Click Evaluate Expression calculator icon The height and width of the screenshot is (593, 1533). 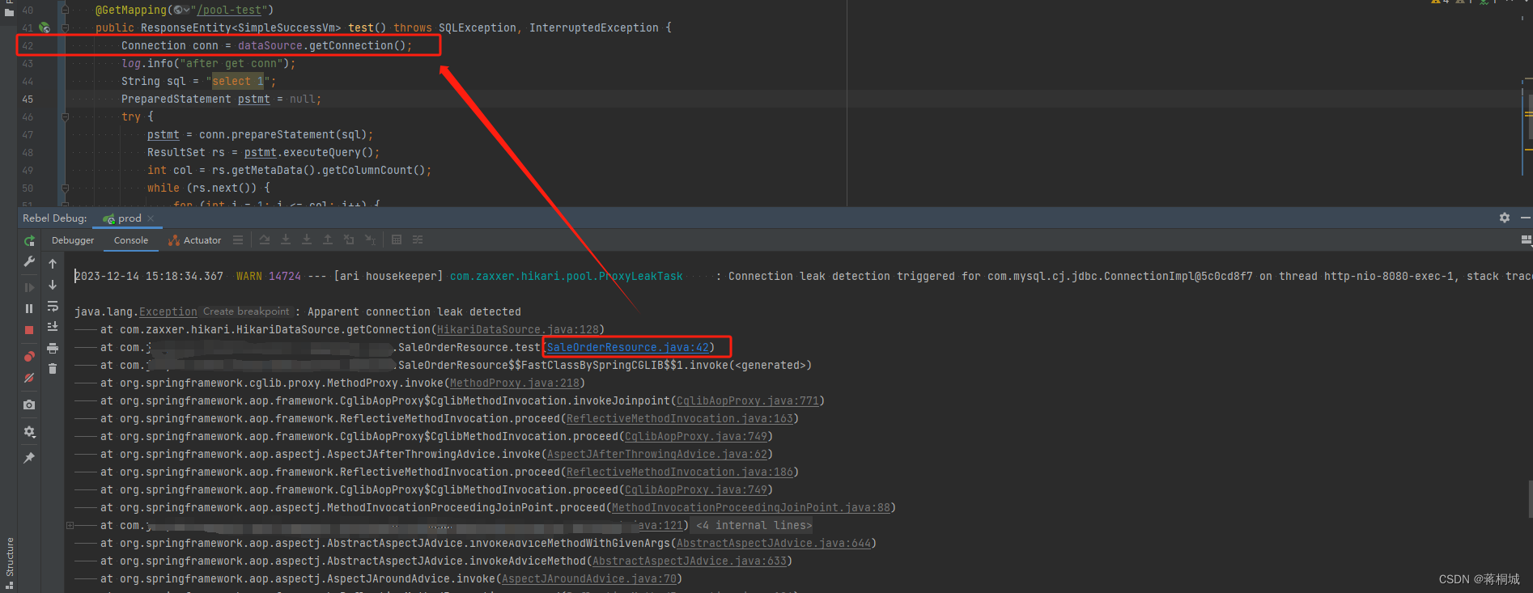[x=397, y=240]
